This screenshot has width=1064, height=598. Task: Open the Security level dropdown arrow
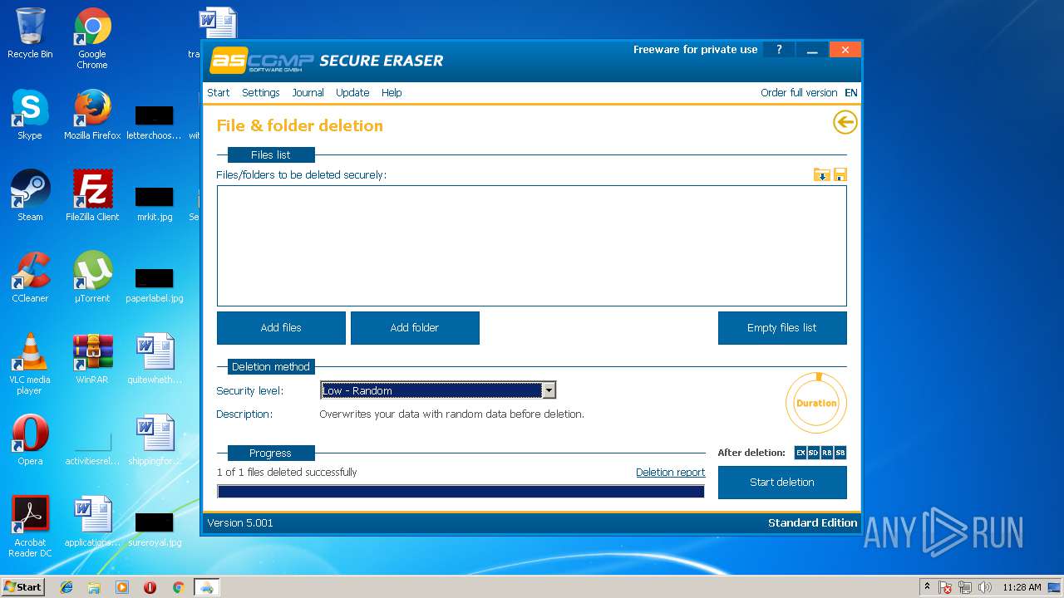tap(549, 390)
